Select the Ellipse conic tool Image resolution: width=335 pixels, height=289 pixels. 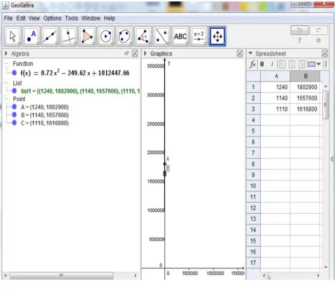click(x=124, y=36)
